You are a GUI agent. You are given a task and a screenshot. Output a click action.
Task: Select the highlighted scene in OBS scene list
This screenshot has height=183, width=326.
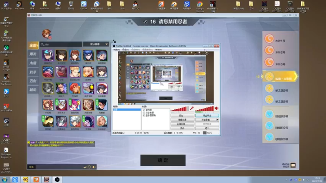click(127, 109)
